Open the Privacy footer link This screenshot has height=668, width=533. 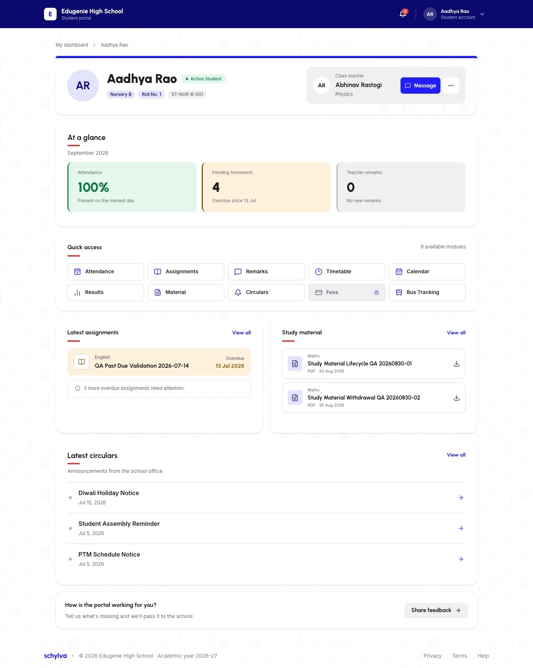pos(432,656)
